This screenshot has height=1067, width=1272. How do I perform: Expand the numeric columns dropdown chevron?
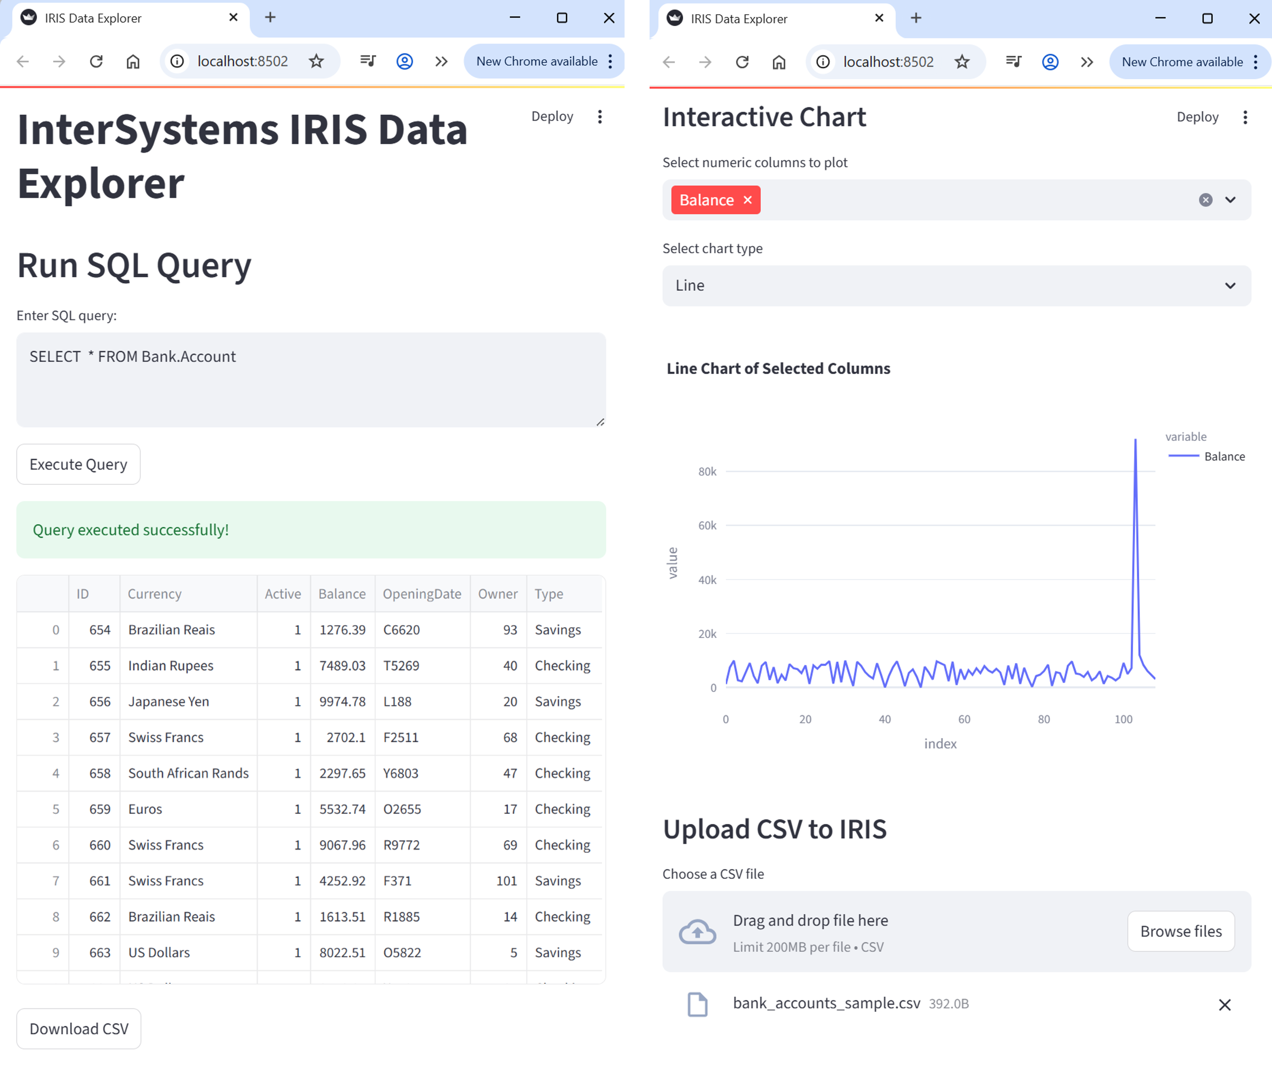pyautogui.click(x=1230, y=200)
